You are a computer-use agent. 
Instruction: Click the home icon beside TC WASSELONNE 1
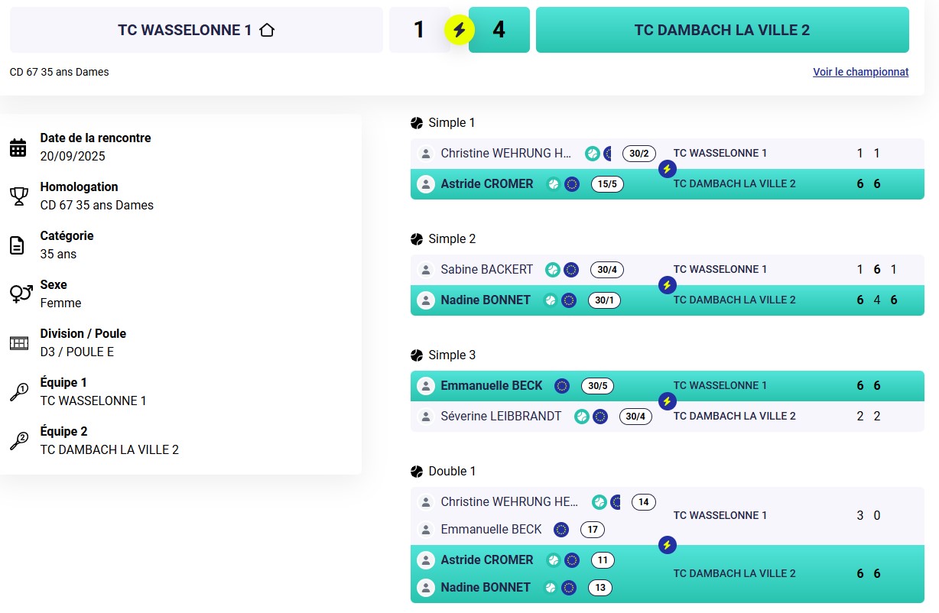[x=267, y=31]
